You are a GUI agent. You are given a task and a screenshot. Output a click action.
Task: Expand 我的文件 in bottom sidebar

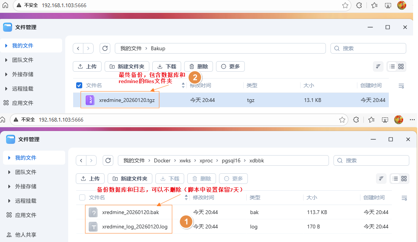tap(9, 158)
